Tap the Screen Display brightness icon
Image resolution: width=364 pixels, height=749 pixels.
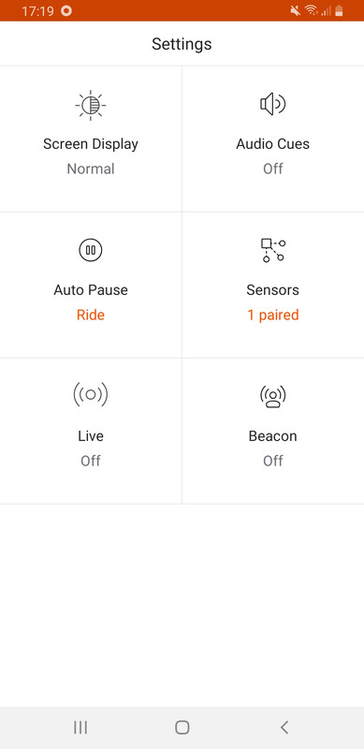click(91, 105)
